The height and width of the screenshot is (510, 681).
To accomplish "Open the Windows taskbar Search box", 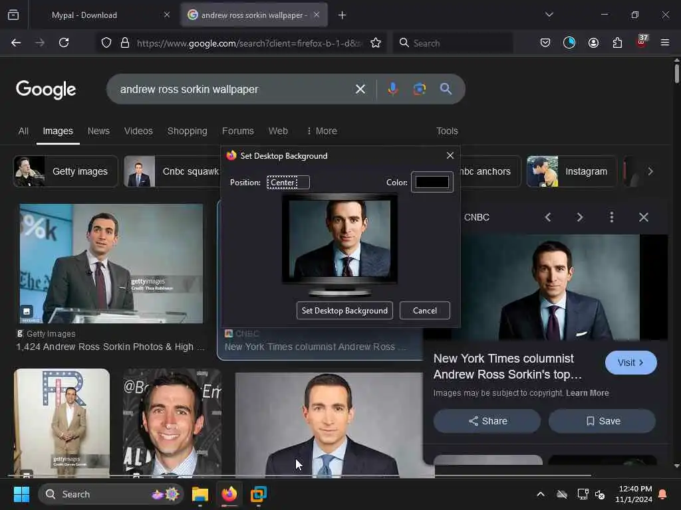I will pos(111,494).
